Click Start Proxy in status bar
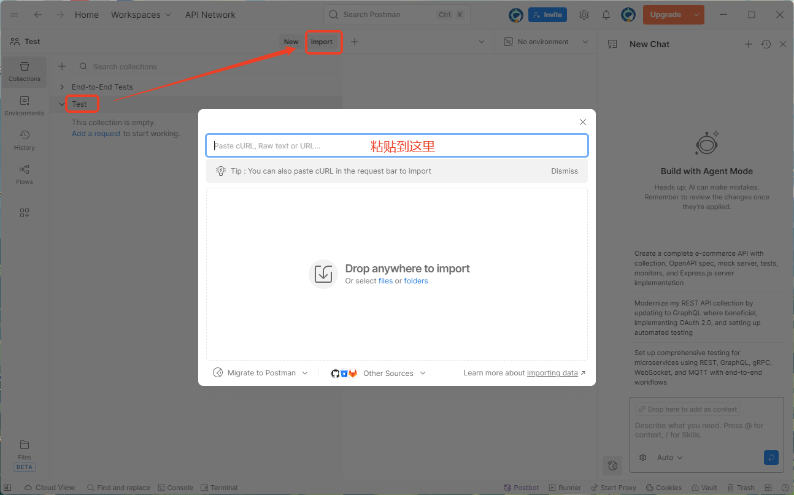Image resolution: width=794 pixels, height=495 pixels. tap(614, 488)
